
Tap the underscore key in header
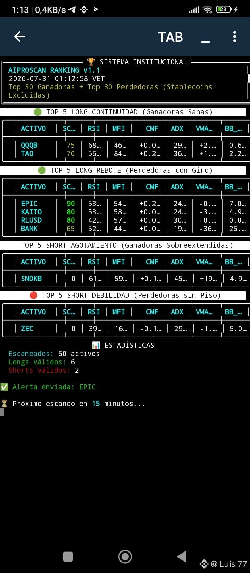coord(206,42)
